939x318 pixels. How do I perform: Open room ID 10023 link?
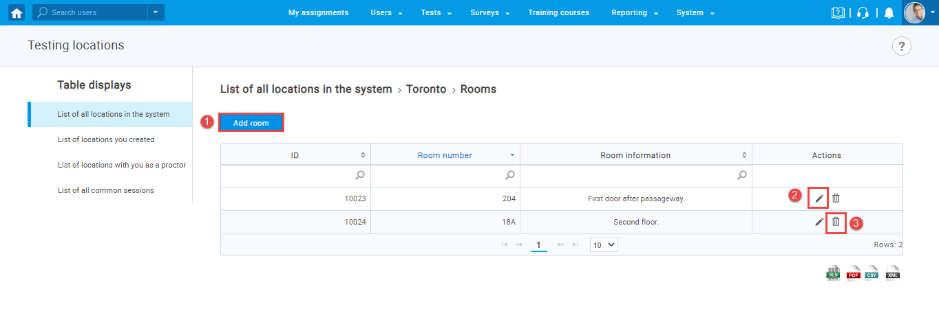tap(355, 198)
